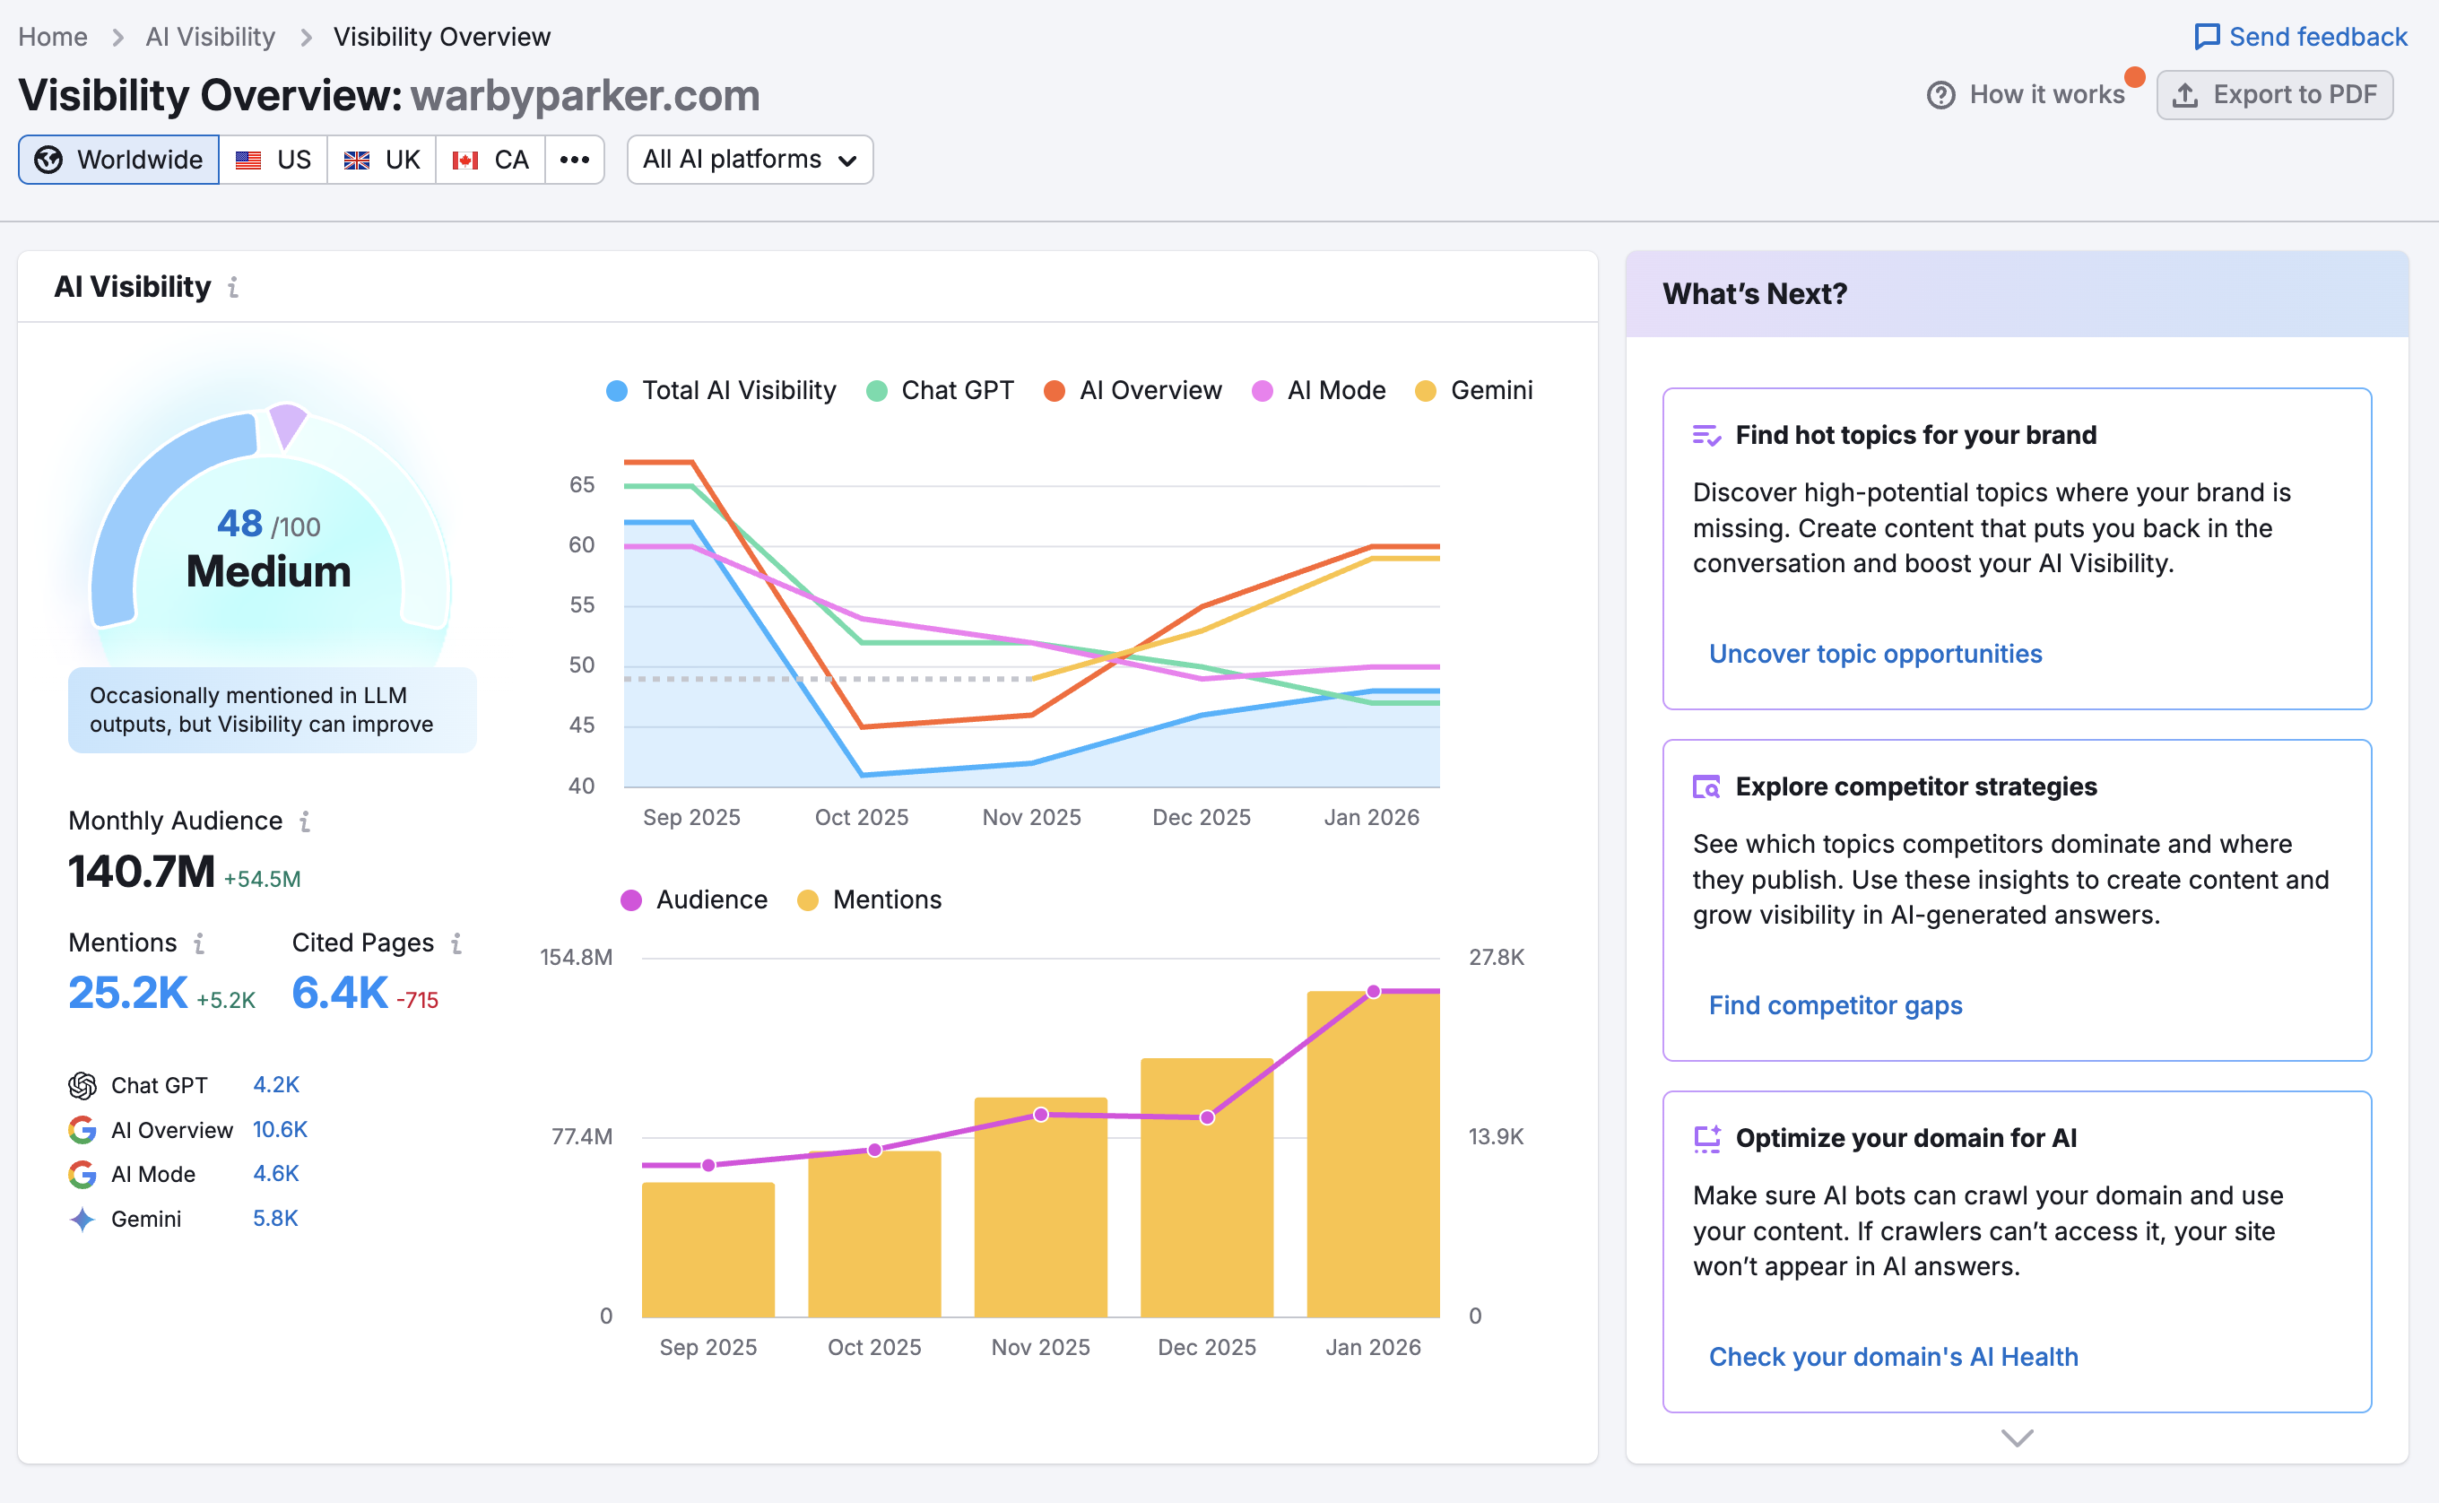Click the Monthly Audience info icon

(x=305, y=821)
